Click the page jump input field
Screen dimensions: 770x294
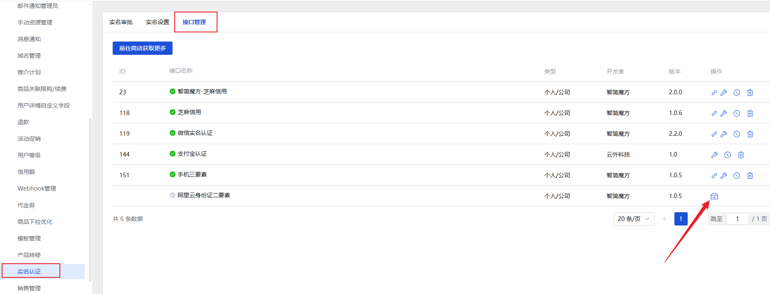click(x=737, y=219)
